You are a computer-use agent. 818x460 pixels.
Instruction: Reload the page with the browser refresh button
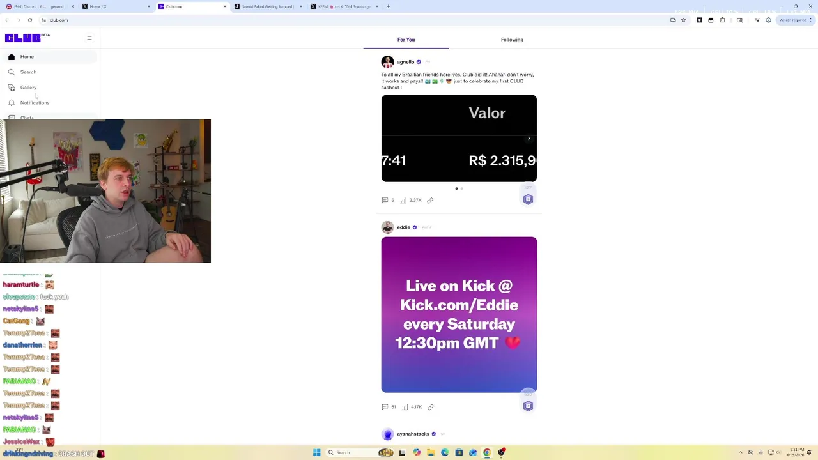(x=29, y=20)
